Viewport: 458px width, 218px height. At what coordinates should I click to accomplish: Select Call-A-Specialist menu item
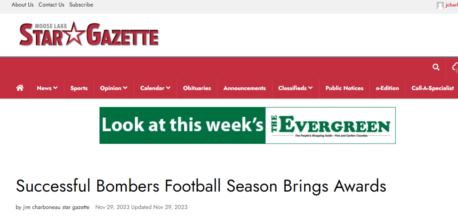pyautogui.click(x=432, y=88)
